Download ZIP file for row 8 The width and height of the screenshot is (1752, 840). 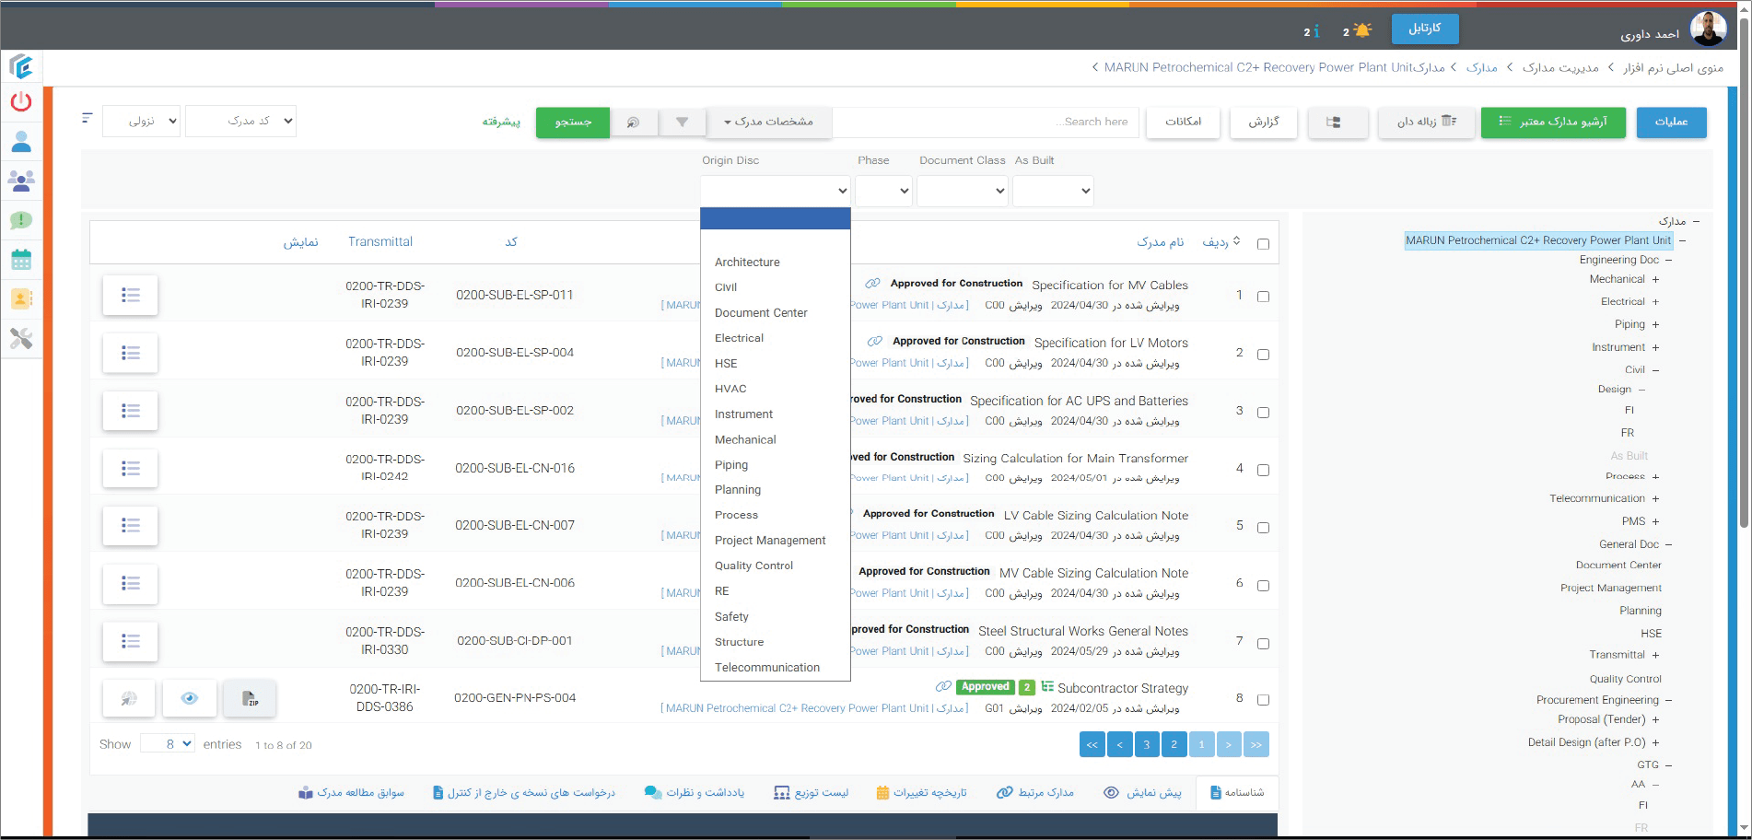250,699
